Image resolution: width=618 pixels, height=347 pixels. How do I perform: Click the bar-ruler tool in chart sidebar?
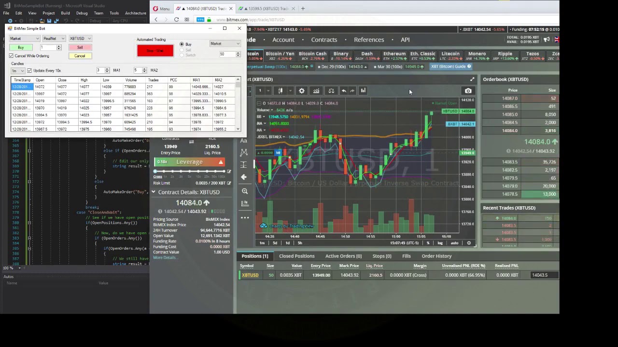(245, 203)
